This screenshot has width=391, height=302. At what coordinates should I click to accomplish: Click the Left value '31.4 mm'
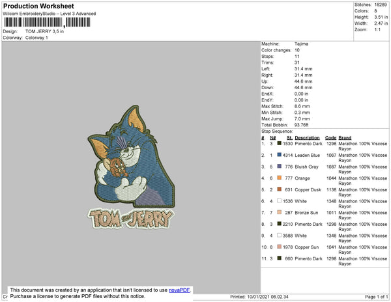click(303, 69)
